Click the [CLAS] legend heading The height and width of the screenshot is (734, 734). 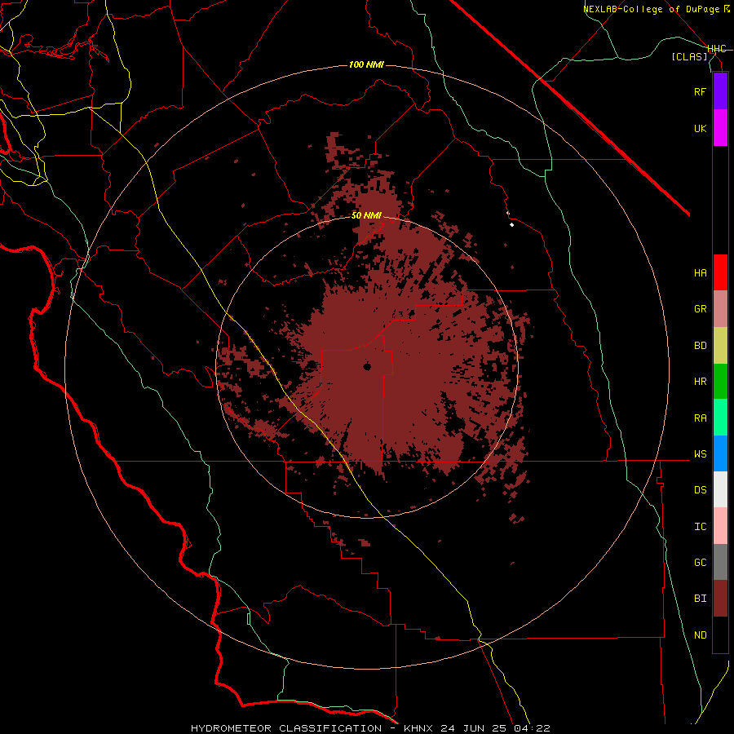(689, 57)
